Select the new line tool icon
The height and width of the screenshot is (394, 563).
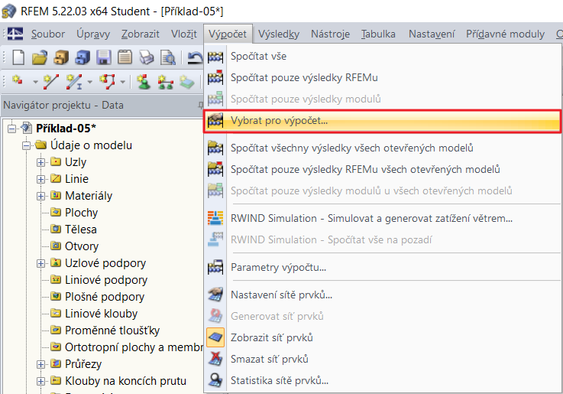pyautogui.click(x=51, y=80)
